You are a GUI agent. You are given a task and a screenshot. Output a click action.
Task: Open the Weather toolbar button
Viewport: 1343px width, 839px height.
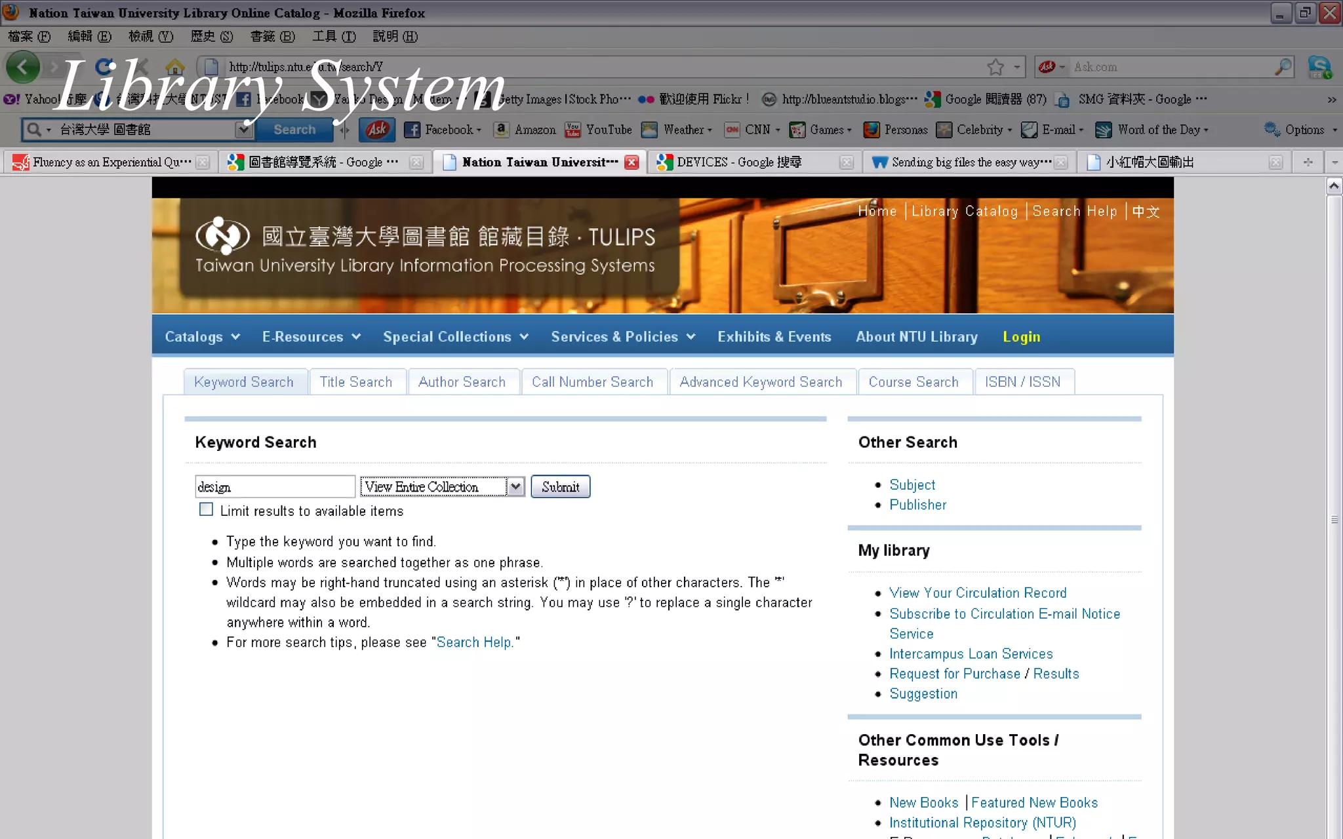(x=677, y=130)
